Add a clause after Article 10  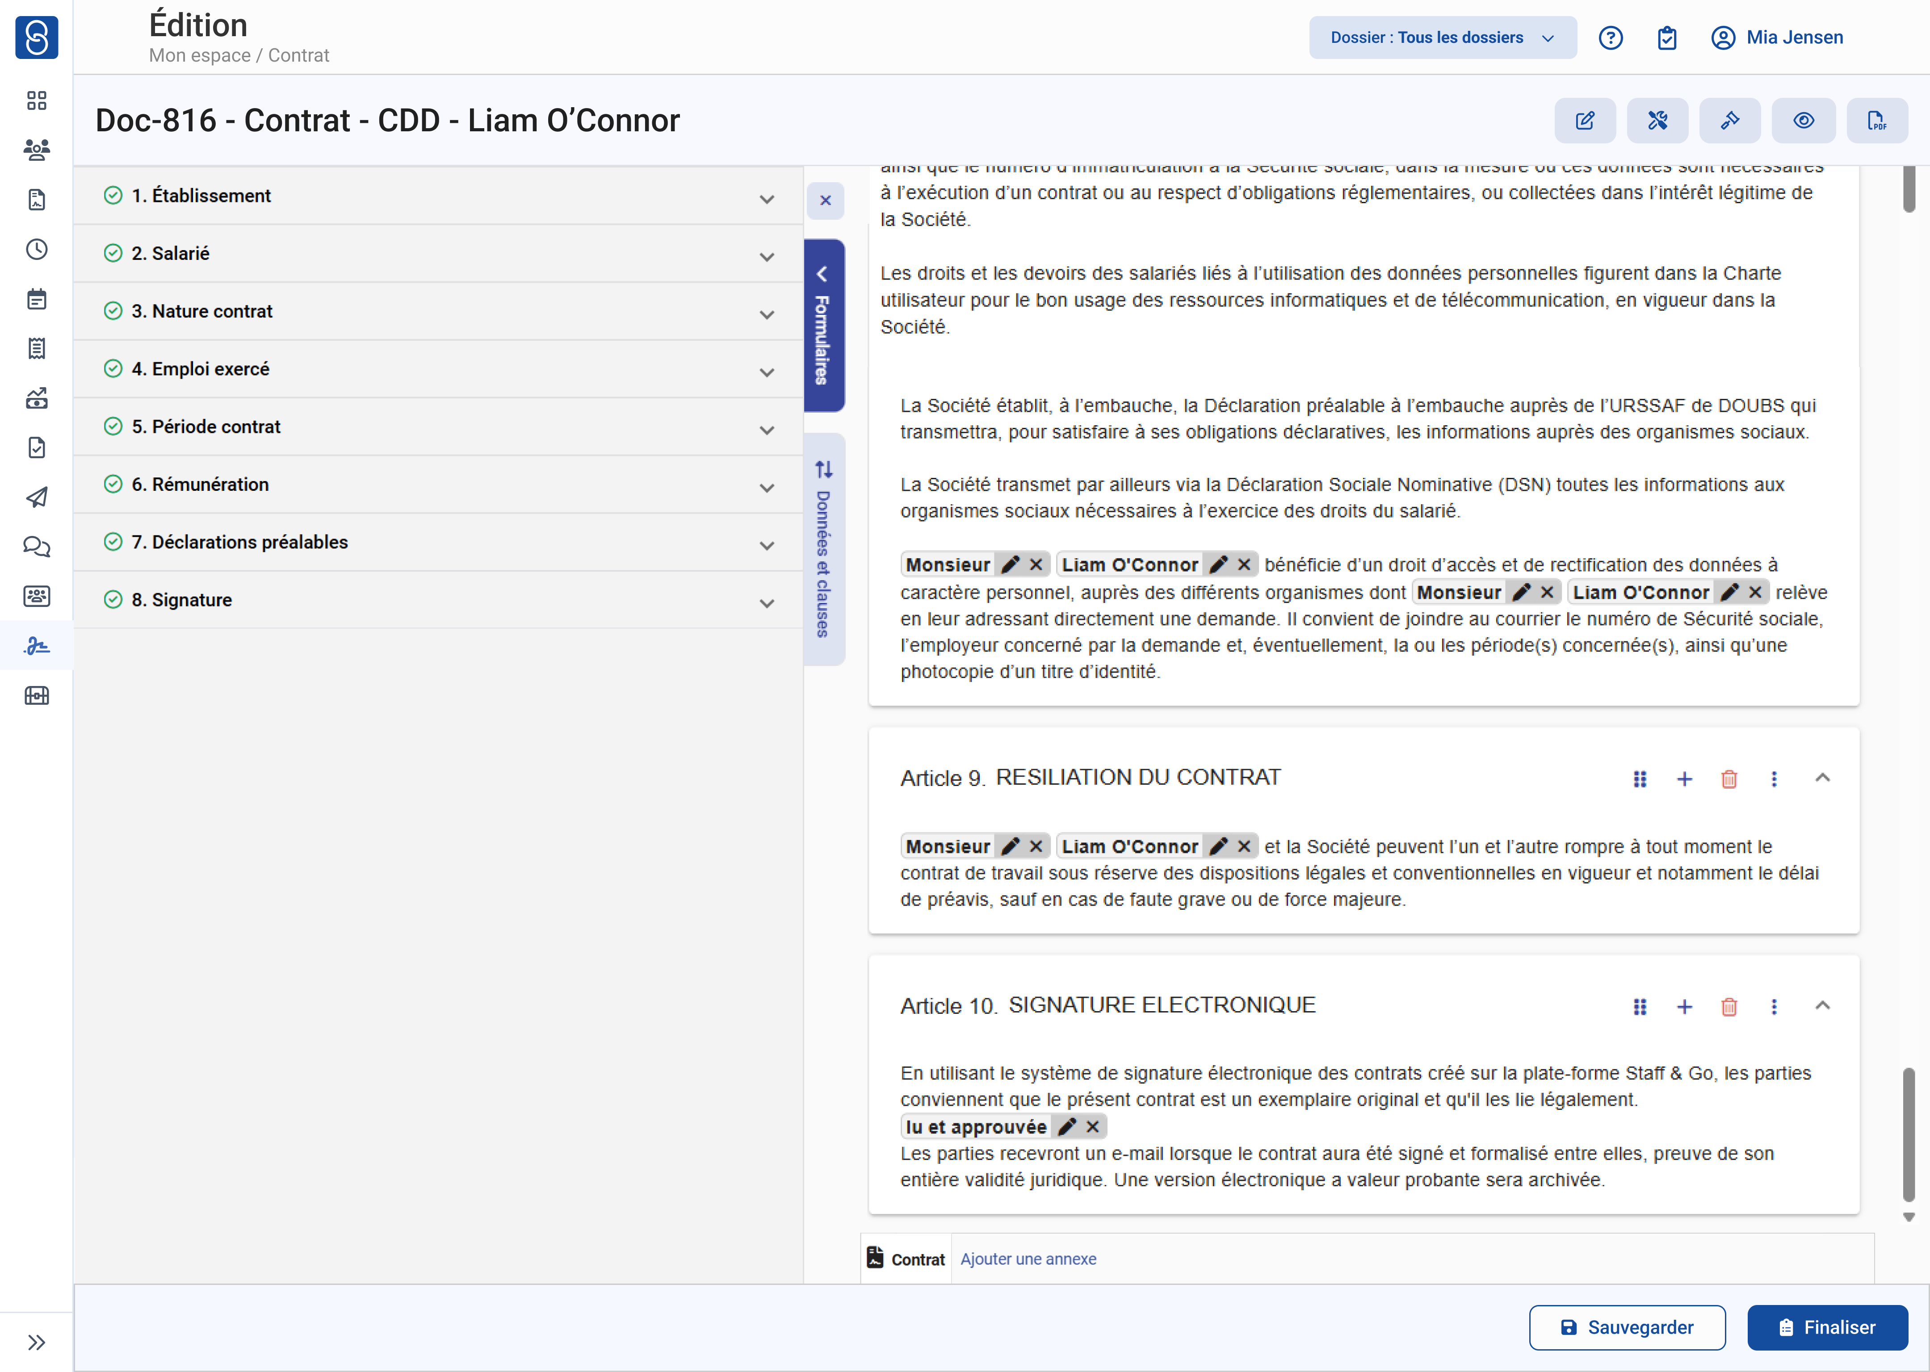tap(1684, 1006)
